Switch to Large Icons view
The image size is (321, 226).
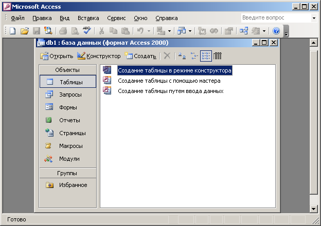click(x=182, y=56)
